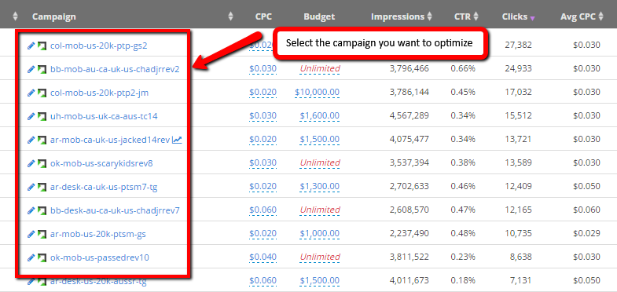Viewport: 617px width, 292px height.
Task: Click the $1,000.00 budget amount
Action: click(x=320, y=234)
